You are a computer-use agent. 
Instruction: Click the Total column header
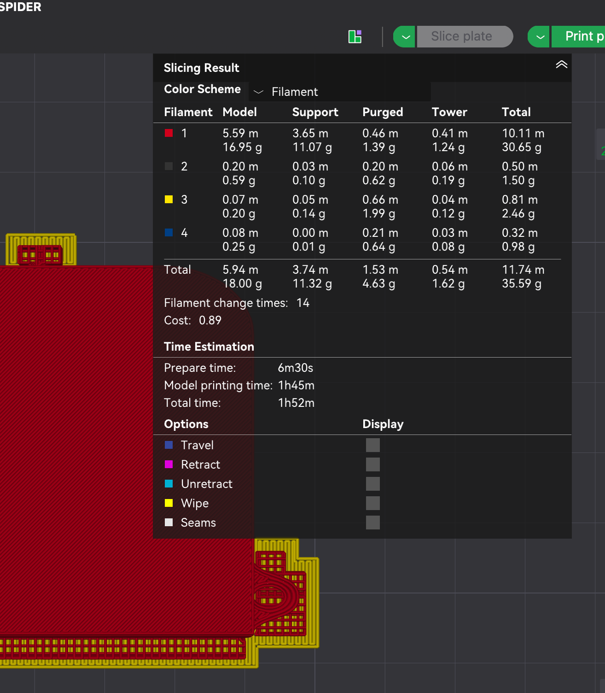point(516,112)
